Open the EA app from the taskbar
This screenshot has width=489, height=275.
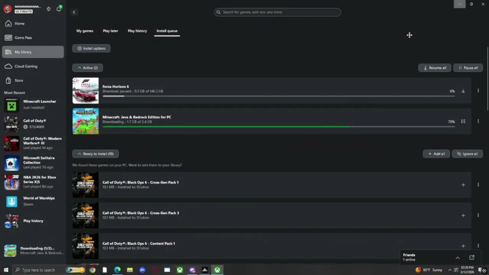point(142,270)
